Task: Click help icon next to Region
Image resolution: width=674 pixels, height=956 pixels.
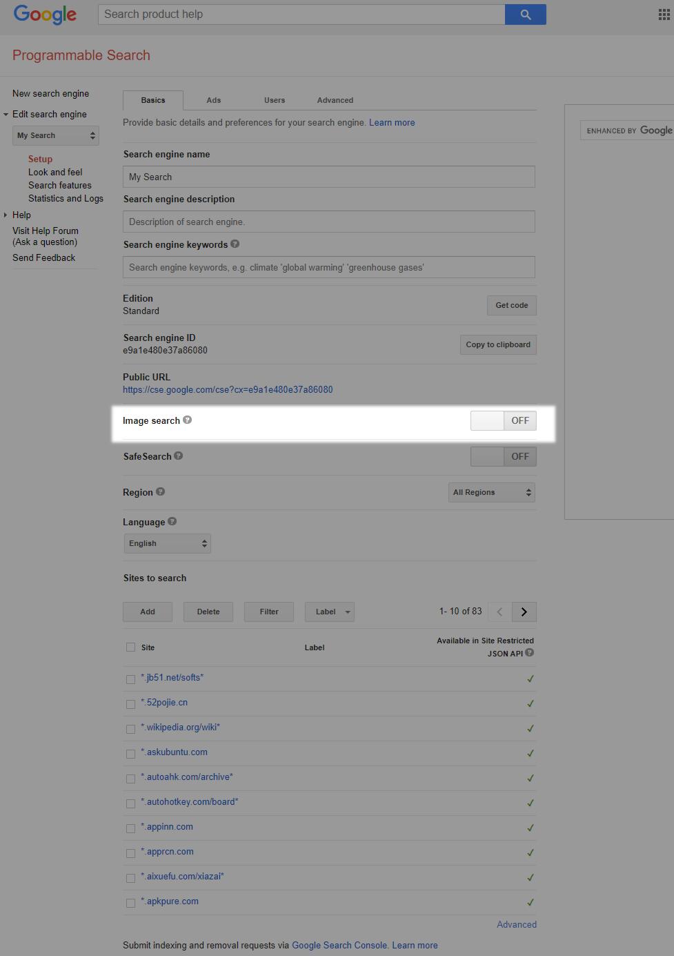Action: (161, 491)
